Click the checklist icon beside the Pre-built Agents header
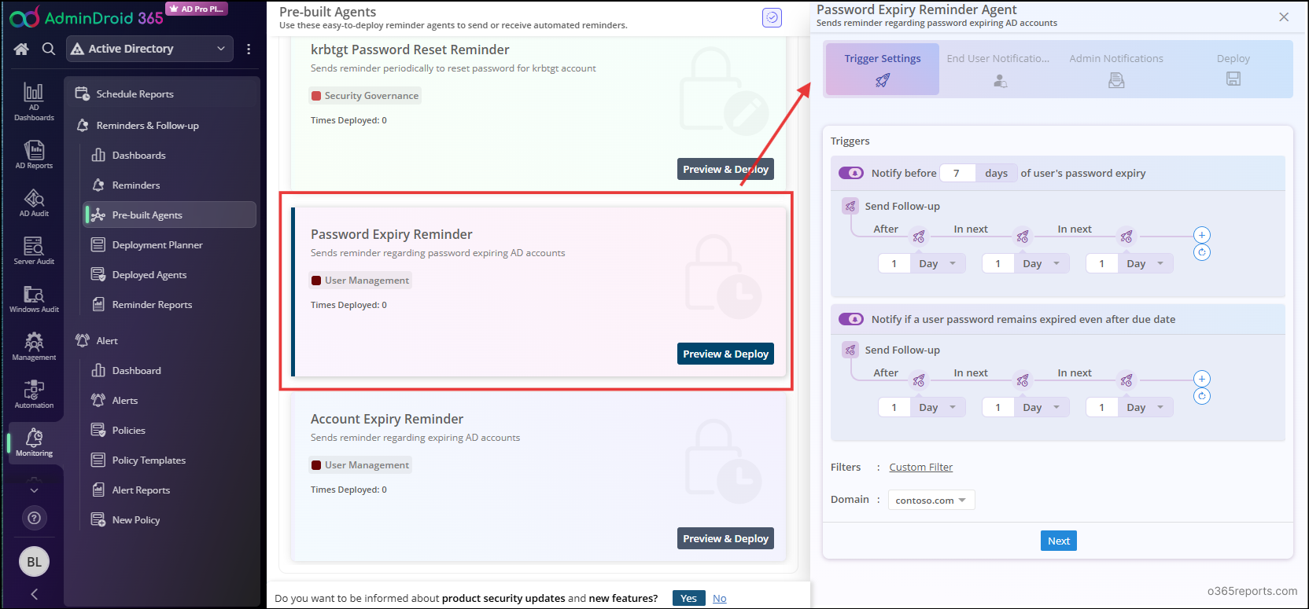This screenshot has height=609, width=1309. 772,17
